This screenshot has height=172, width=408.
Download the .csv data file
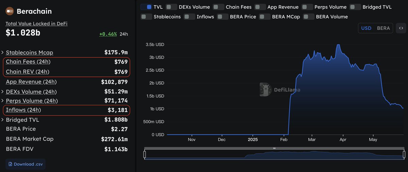tap(26, 164)
